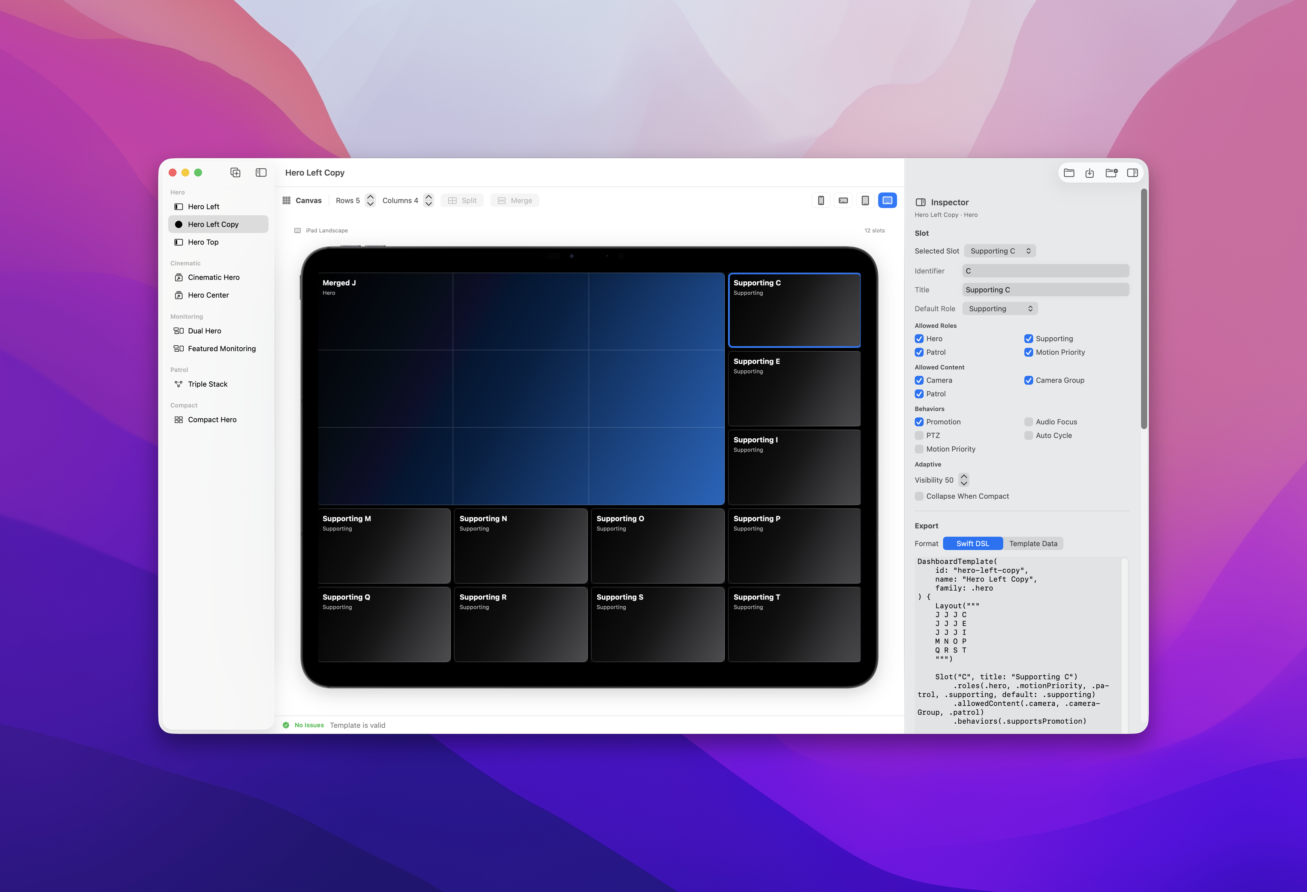Click the import arrow-into-tray icon

(1090, 172)
